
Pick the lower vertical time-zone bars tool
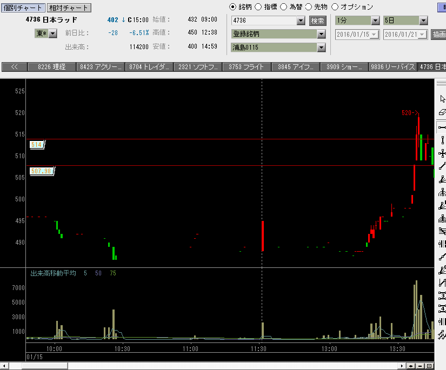pyautogui.click(x=442, y=322)
